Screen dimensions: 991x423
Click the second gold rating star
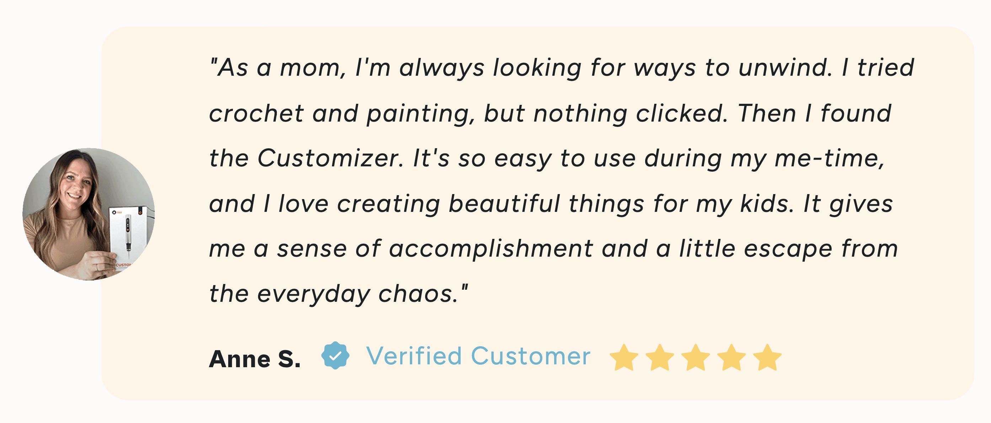[x=659, y=357]
